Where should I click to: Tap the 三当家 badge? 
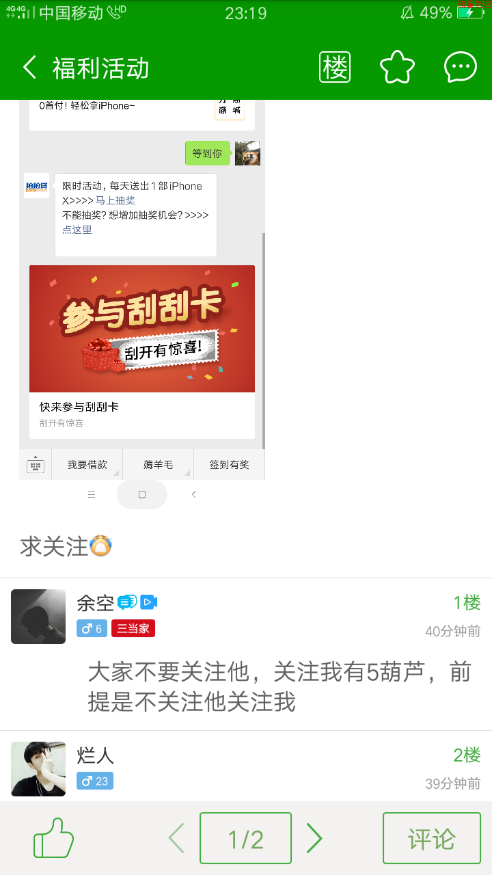click(133, 628)
